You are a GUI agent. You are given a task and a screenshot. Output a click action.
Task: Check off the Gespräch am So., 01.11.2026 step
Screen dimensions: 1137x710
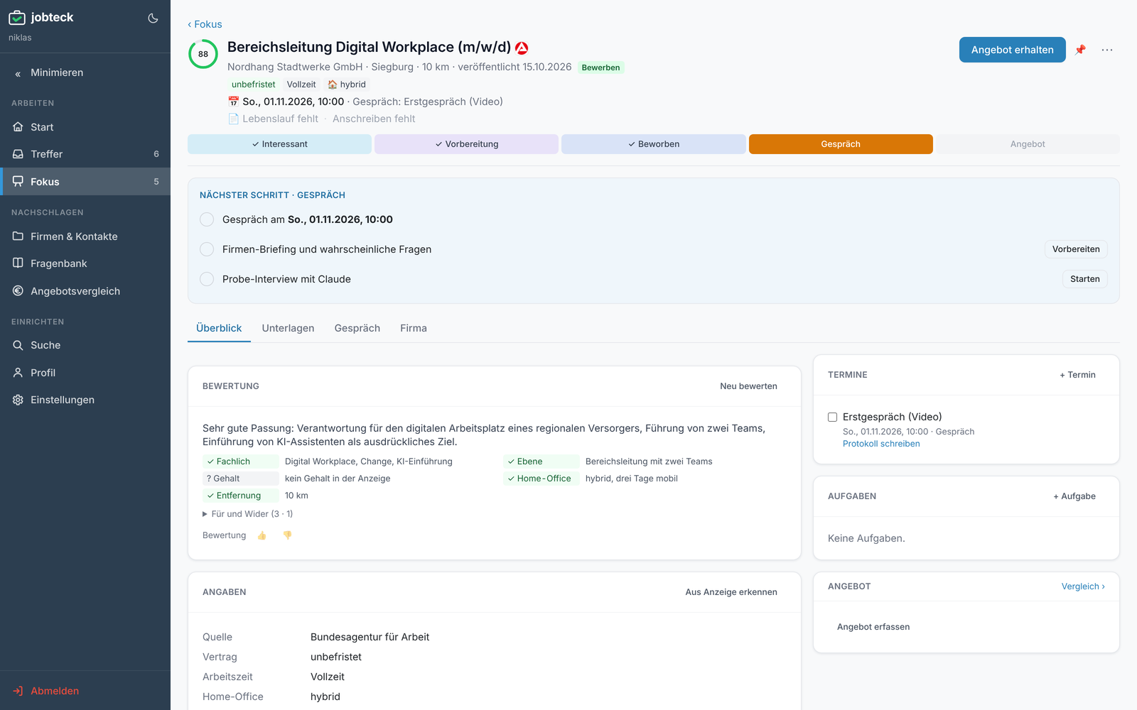207,219
